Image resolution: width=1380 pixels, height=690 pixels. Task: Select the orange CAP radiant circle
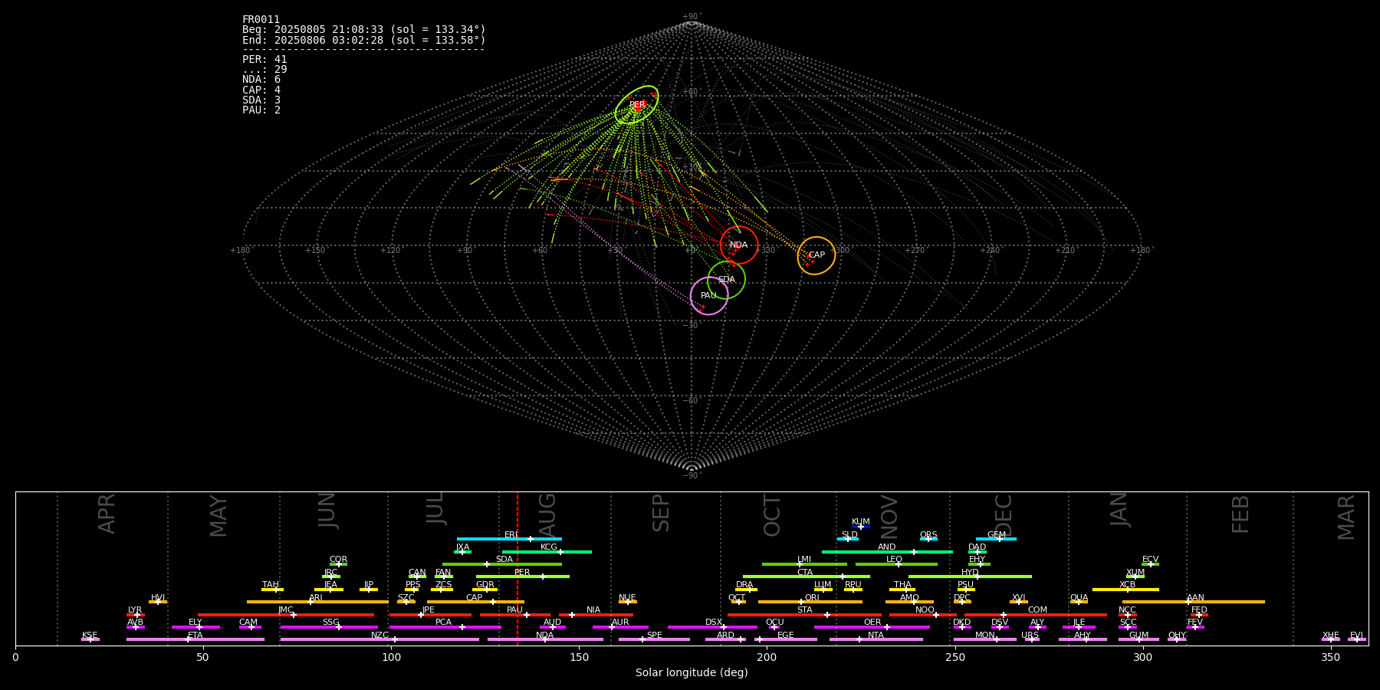(816, 255)
